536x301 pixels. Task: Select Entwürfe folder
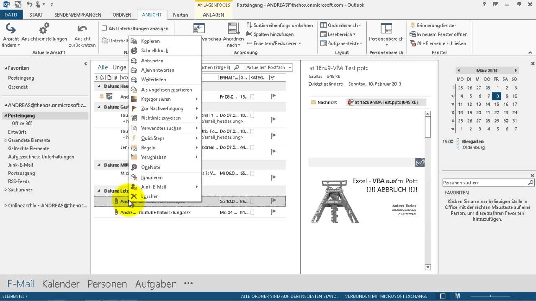tap(18, 132)
